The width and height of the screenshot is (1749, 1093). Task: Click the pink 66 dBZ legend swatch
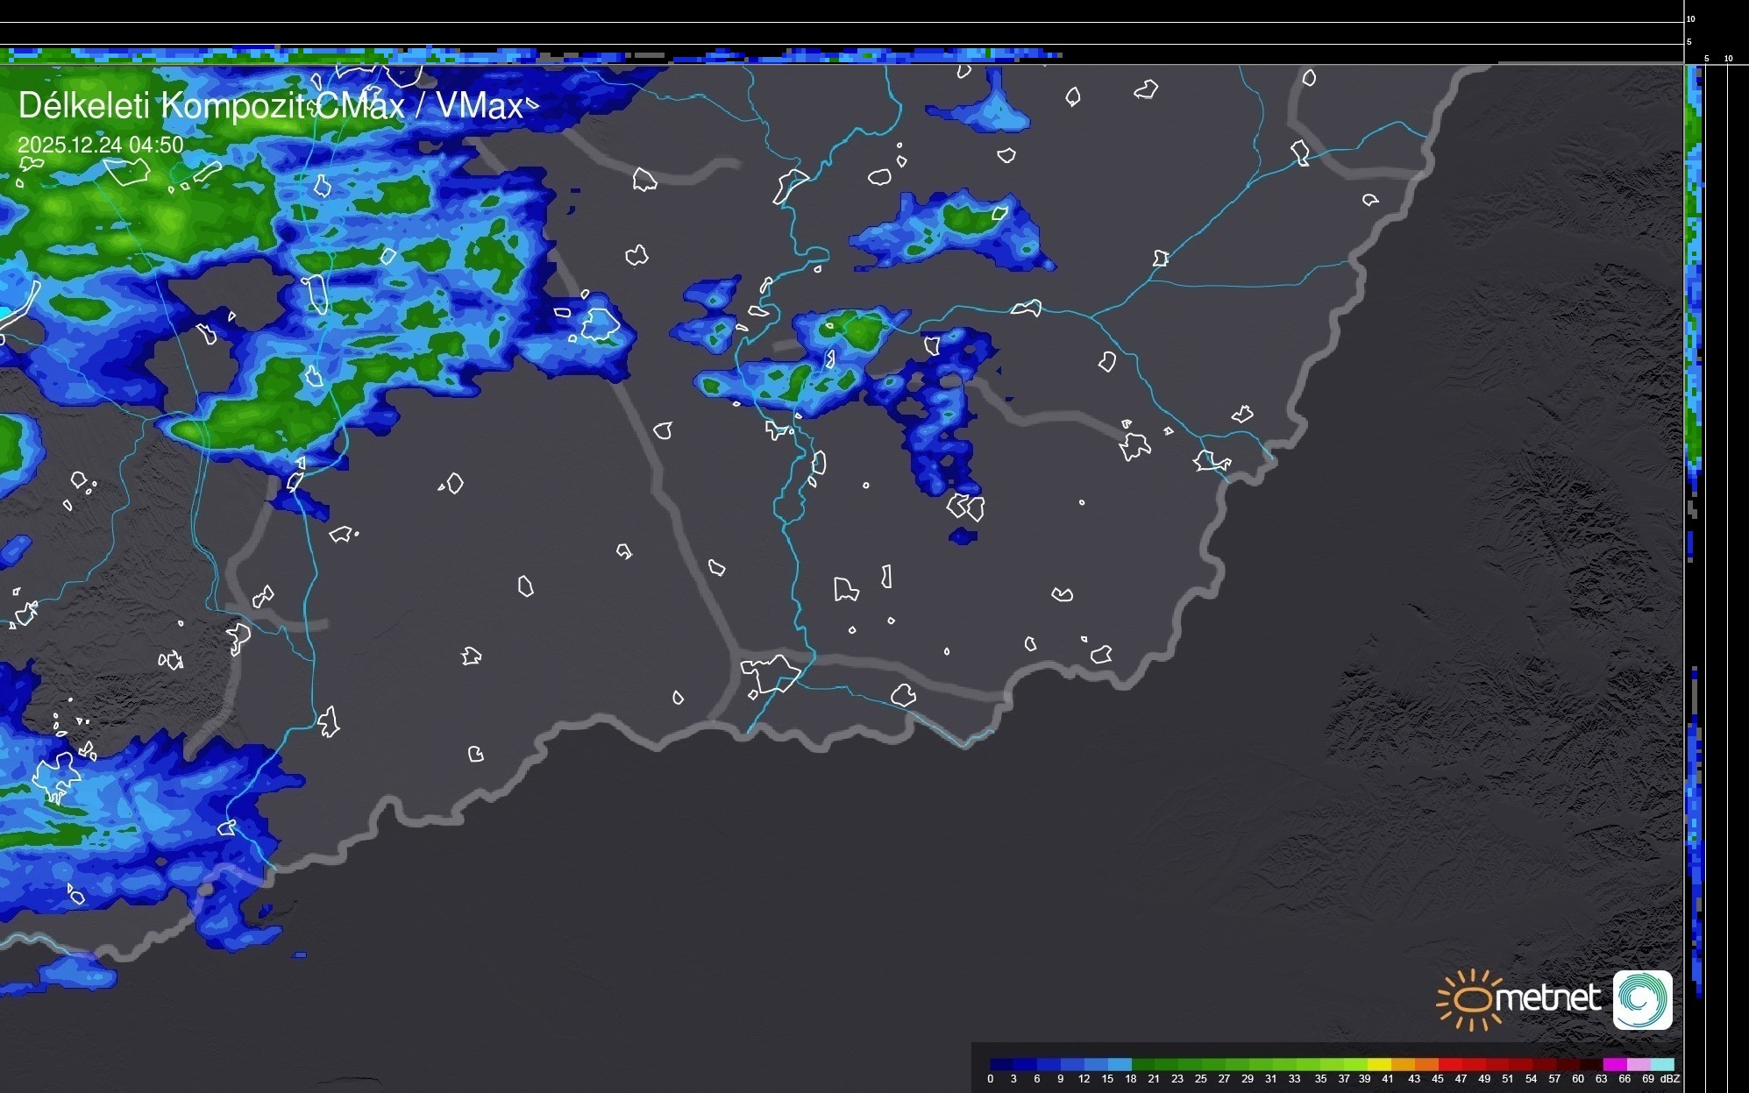pos(1639,1064)
